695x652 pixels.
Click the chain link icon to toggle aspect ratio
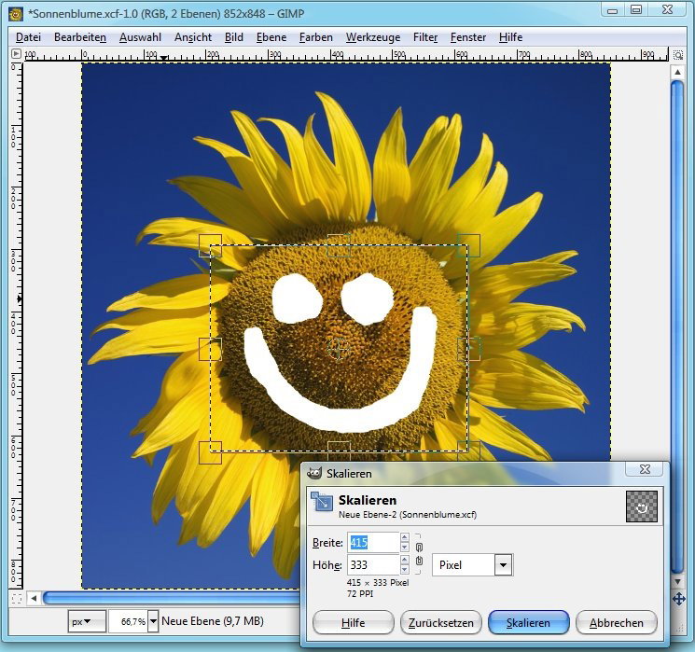(419, 553)
